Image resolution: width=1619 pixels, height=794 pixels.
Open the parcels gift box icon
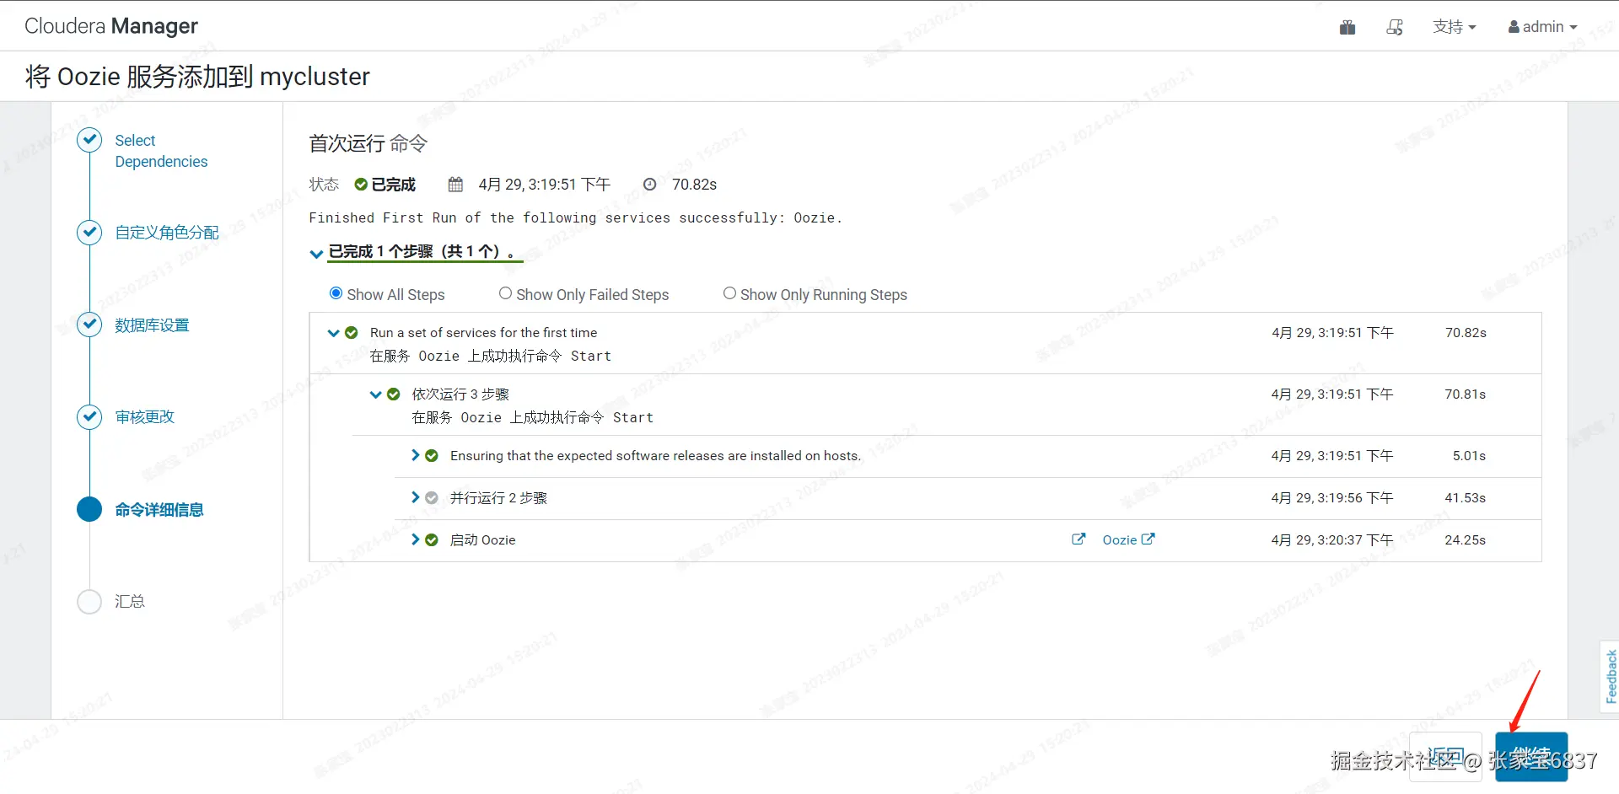(1347, 27)
